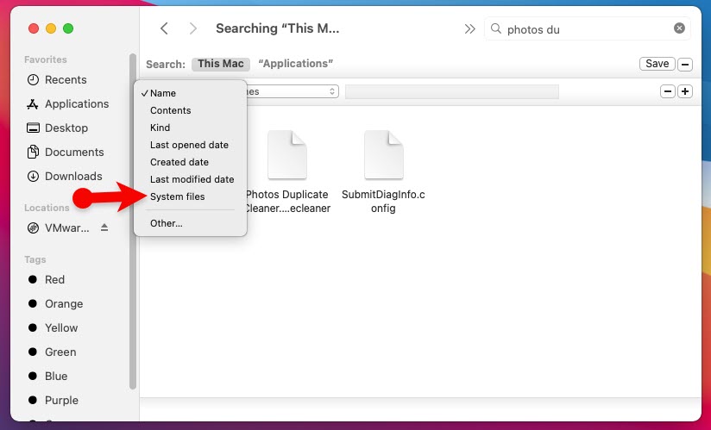Open Applications folder in sidebar
The width and height of the screenshot is (711, 430).
[x=77, y=104]
